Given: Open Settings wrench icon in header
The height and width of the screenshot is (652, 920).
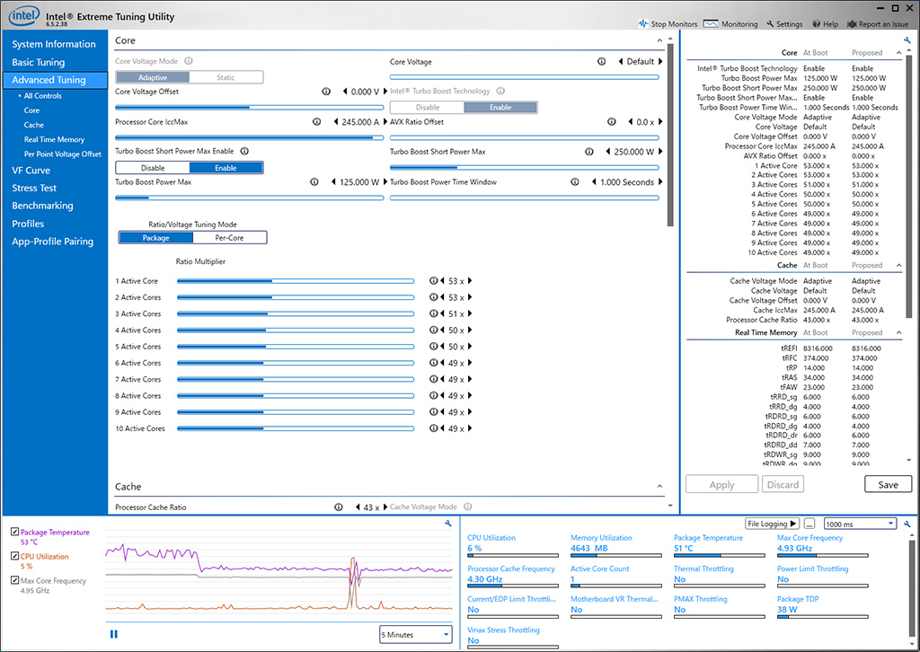Looking at the screenshot, I should click(770, 24).
